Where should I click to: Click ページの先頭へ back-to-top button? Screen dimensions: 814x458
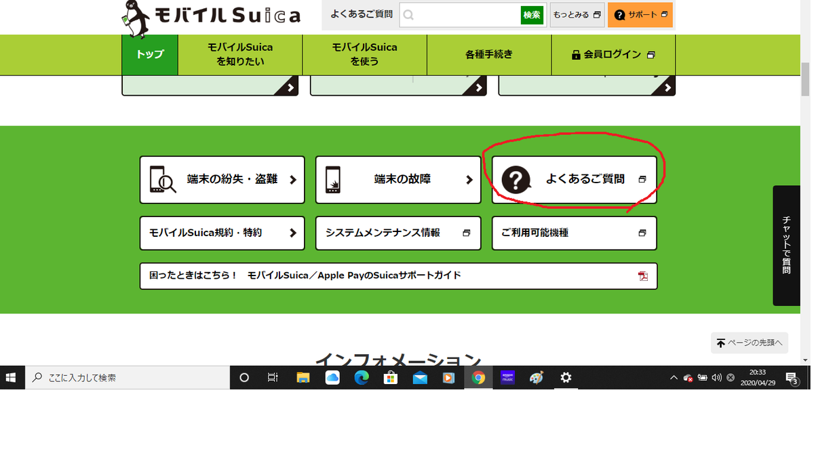point(750,343)
